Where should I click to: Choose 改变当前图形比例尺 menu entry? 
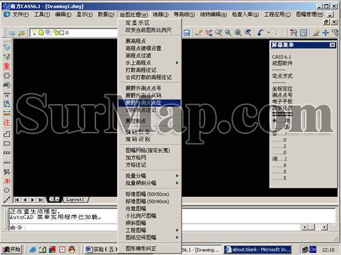pos(150,30)
